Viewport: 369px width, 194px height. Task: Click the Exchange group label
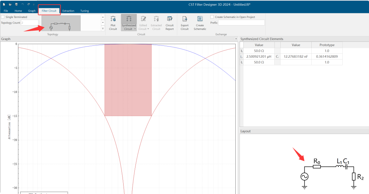coord(221,34)
